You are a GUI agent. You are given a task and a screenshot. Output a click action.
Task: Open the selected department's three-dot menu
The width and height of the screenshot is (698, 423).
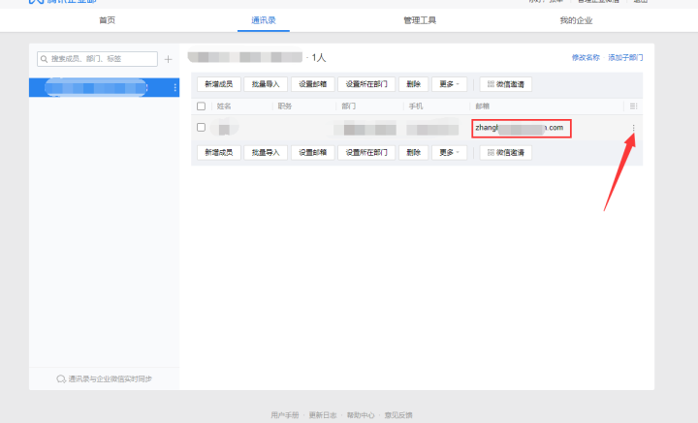tap(174, 87)
